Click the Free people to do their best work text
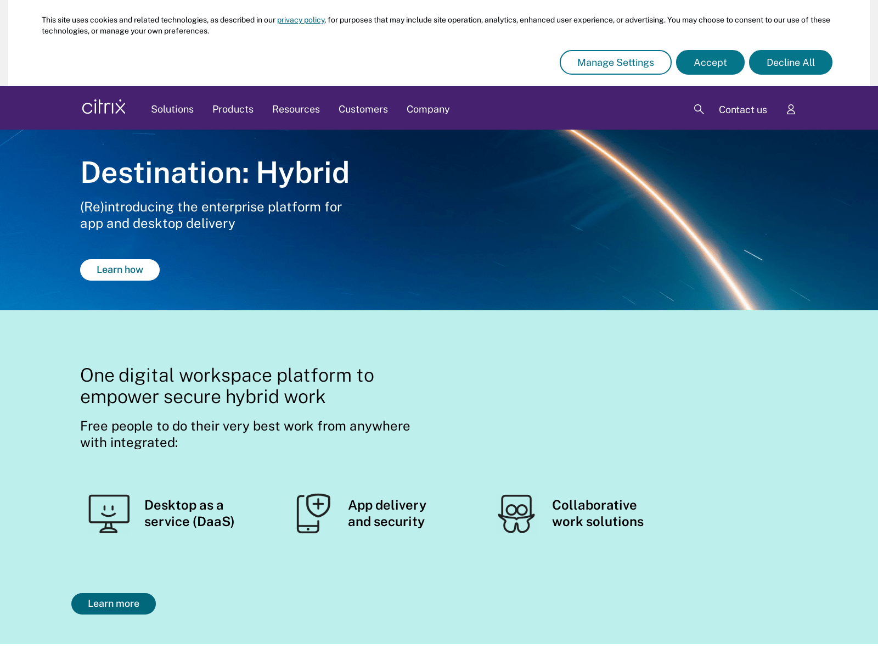This screenshot has height=659, width=878. [x=245, y=434]
